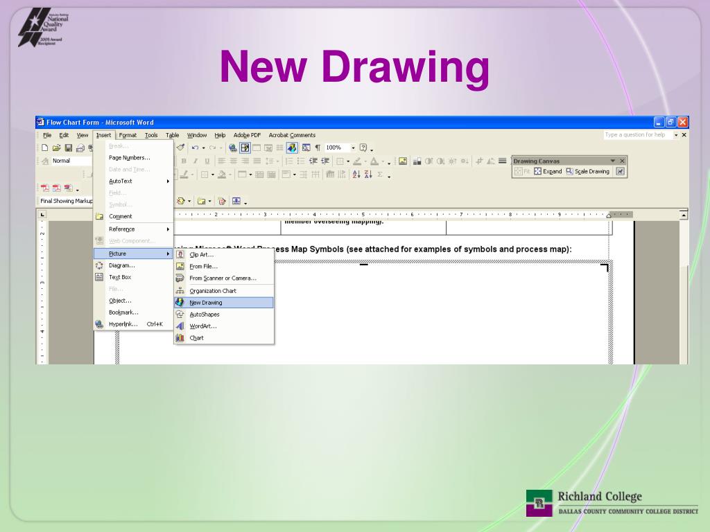Select New Drawing in Picture submenu
The height and width of the screenshot is (532, 710).
pos(224,303)
